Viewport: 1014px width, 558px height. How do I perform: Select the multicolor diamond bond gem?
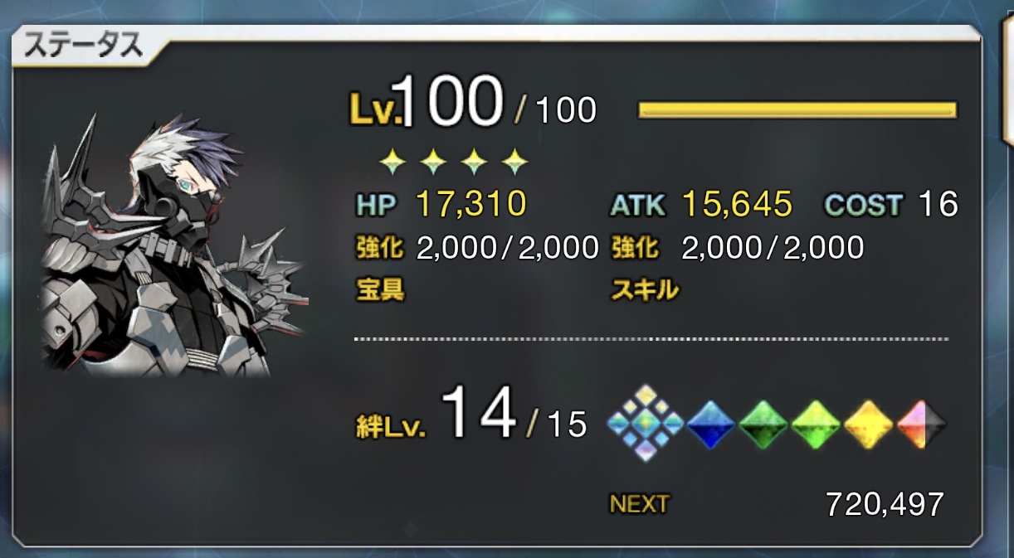click(x=646, y=423)
